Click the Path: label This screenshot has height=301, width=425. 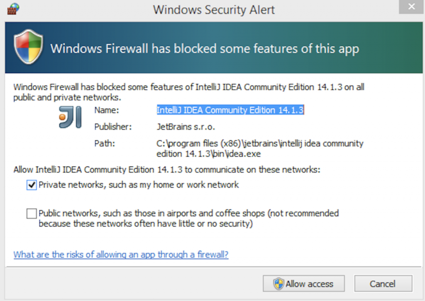(105, 143)
